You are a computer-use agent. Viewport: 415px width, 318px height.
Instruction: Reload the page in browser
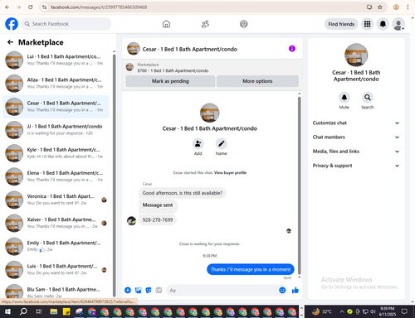(x=31, y=7)
